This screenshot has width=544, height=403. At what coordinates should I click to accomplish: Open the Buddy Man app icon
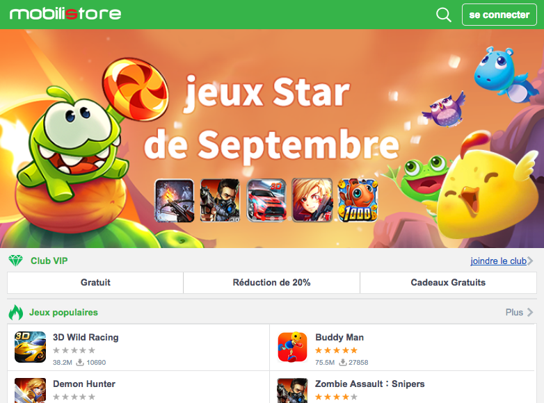(292, 347)
